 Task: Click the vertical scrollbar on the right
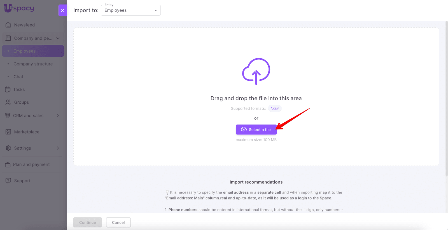coord(446,98)
